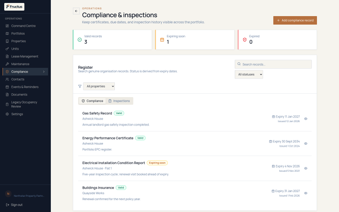Go back using the arrow button
The width and height of the screenshot is (339, 212).
click(x=76, y=11)
